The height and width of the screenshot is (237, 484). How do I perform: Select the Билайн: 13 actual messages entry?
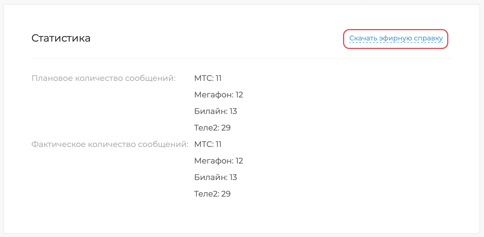215,177
